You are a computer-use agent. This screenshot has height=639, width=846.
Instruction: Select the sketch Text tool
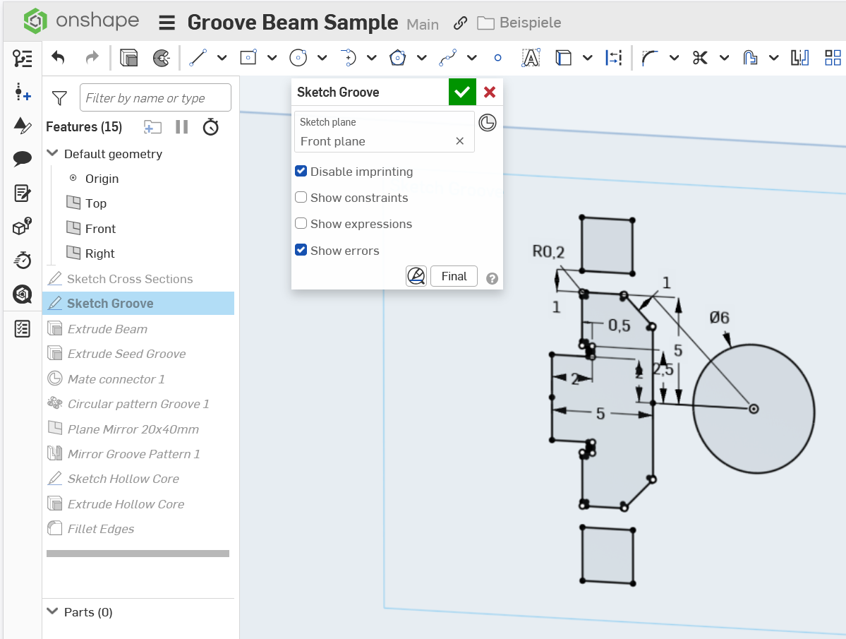(x=531, y=58)
